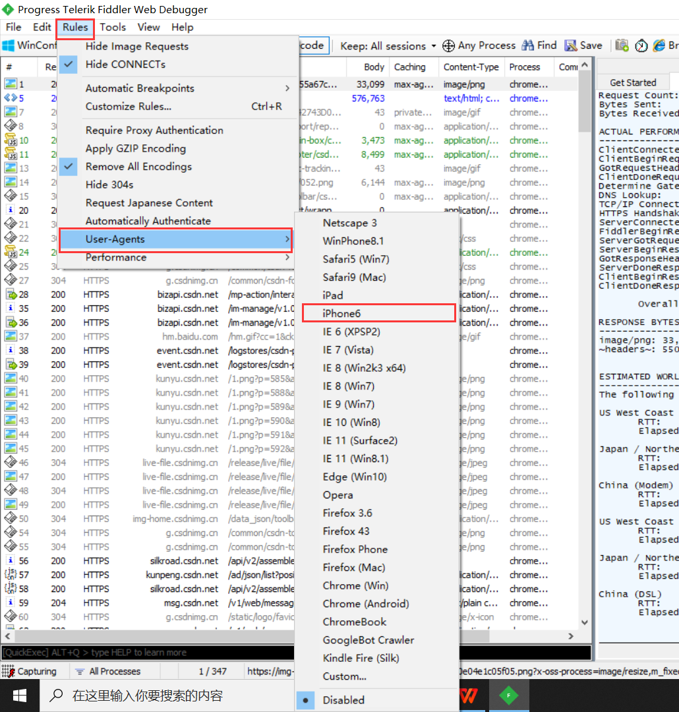Open the Windows Start button
Viewport: 679px width, 712px height.
tap(20, 696)
